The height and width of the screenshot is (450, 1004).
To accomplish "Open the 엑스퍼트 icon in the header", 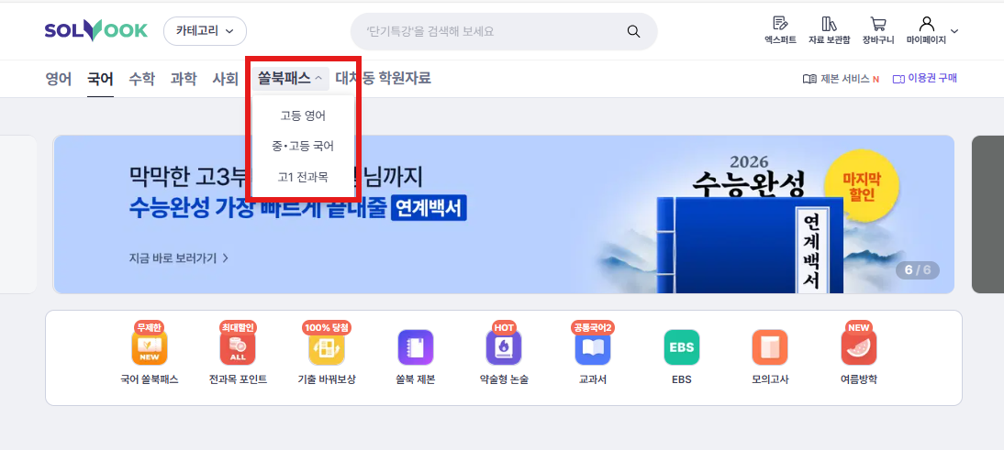I will (x=780, y=24).
